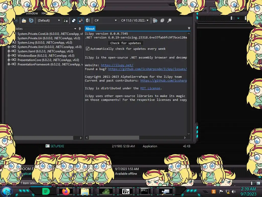Open 7-Zip from the taskbar
Viewport: 262px width, 197px height.
126,191
